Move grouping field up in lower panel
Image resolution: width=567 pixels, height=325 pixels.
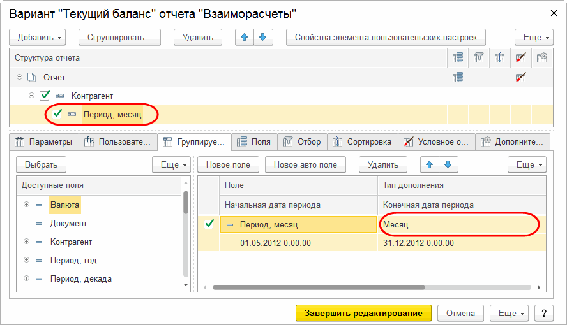coord(430,164)
